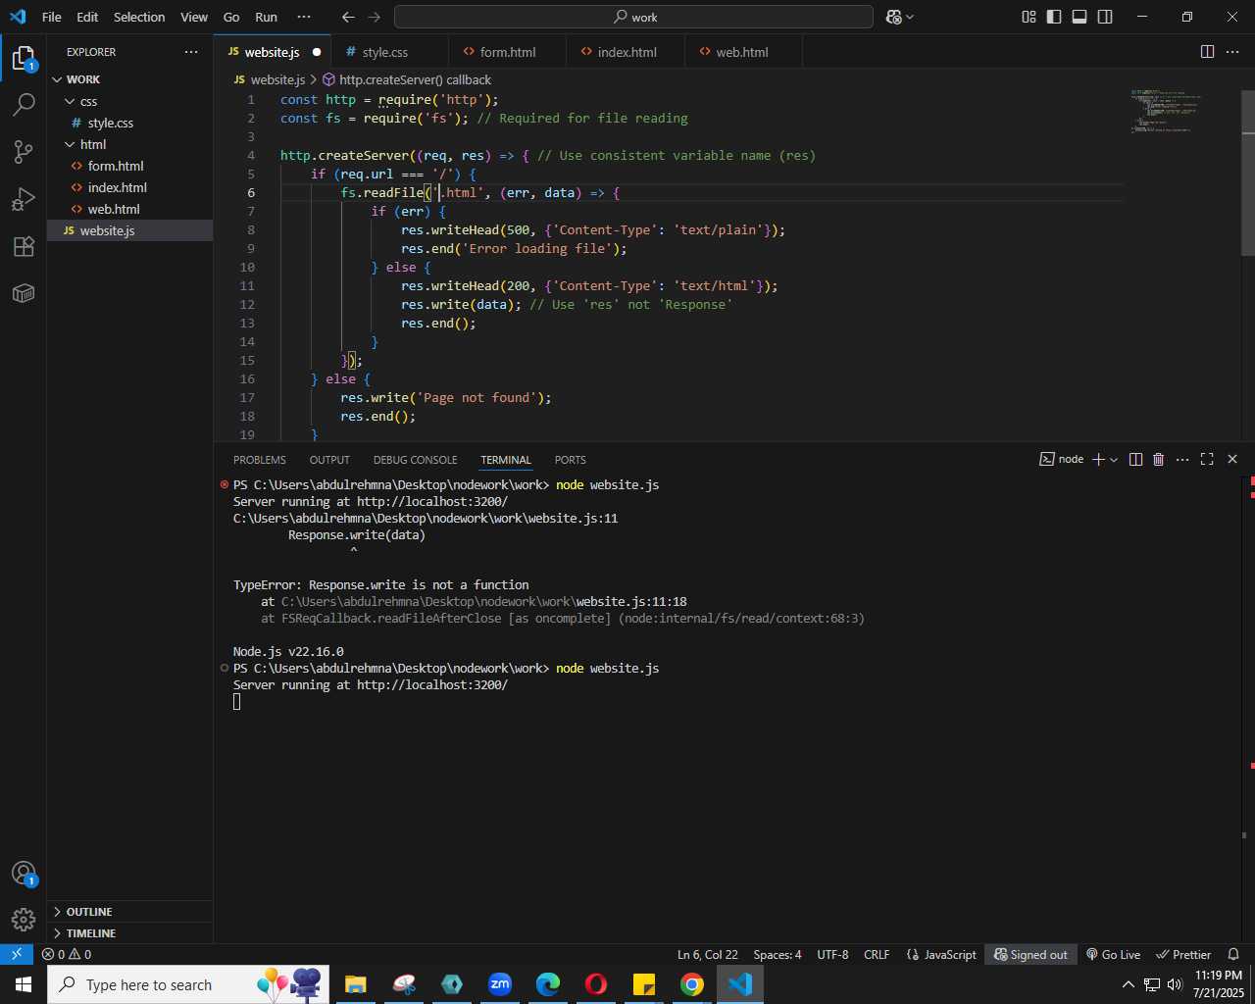Image resolution: width=1255 pixels, height=1004 pixels.
Task: Open the Source Control view
Action: coord(24,151)
